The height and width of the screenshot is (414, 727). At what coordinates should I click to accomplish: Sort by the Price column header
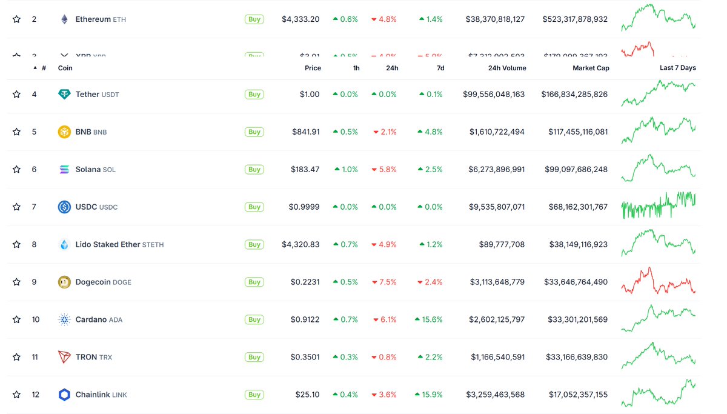[x=313, y=68]
